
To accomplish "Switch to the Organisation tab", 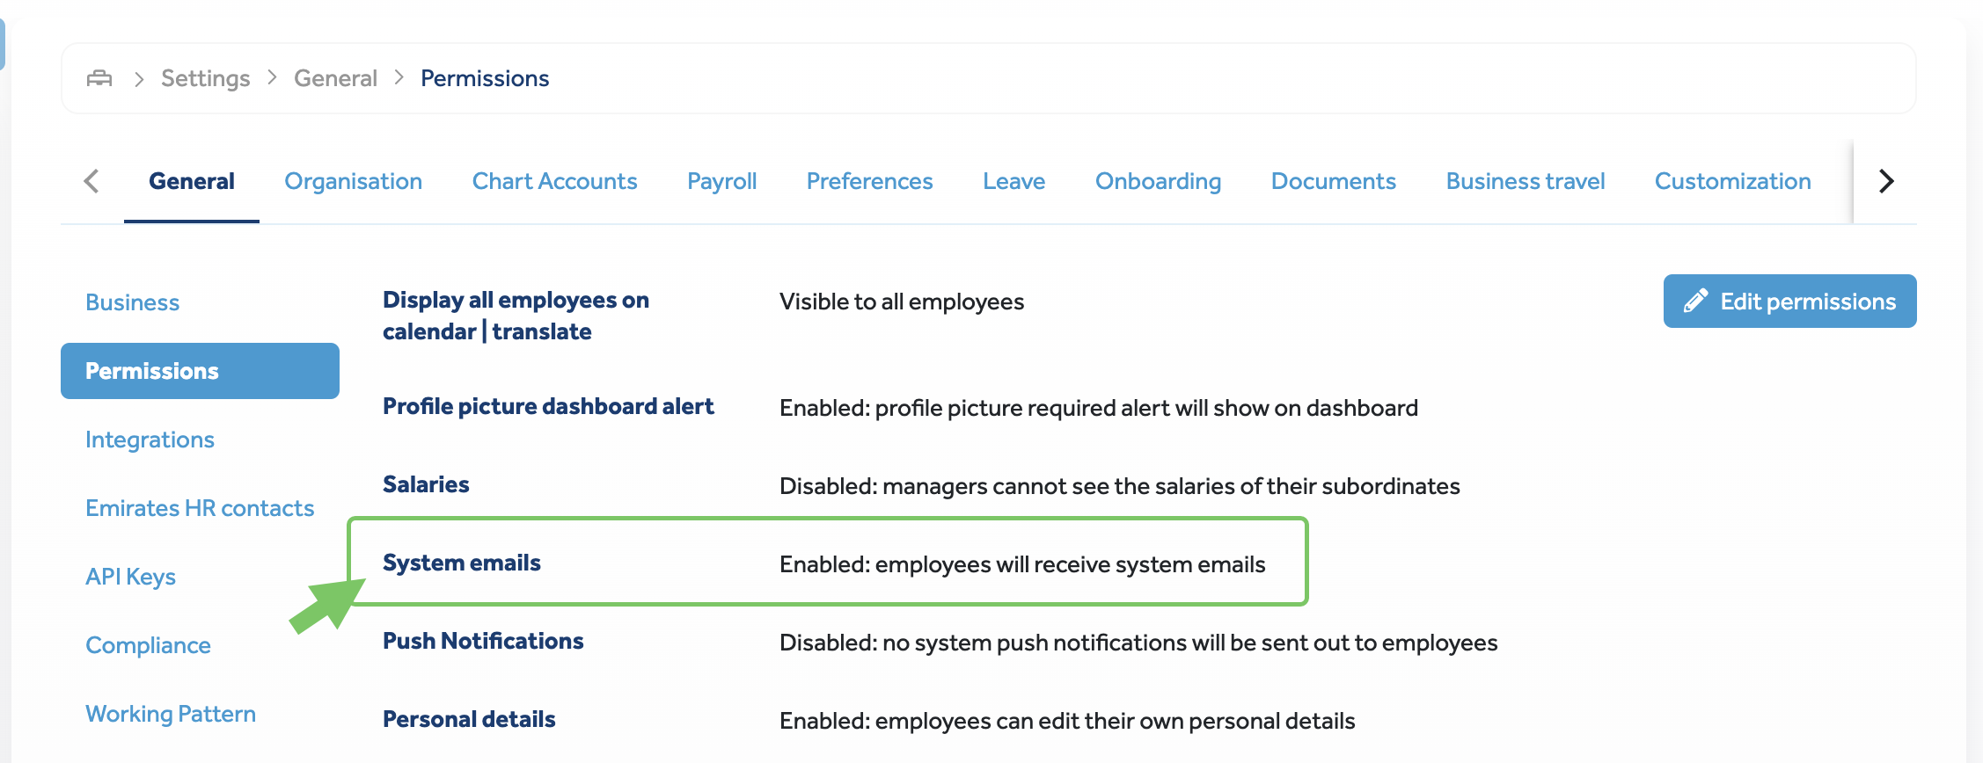I will (353, 181).
